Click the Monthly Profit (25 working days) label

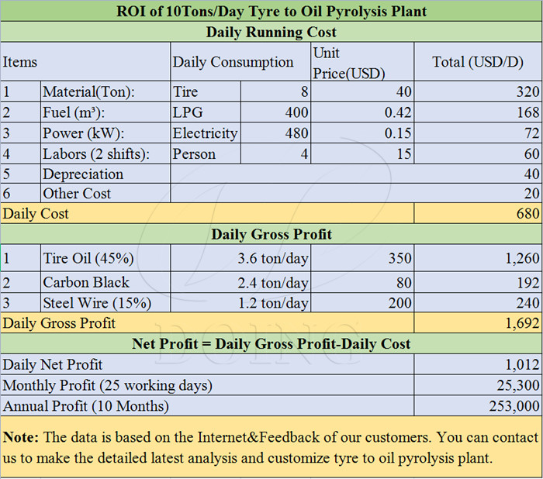[107, 384]
